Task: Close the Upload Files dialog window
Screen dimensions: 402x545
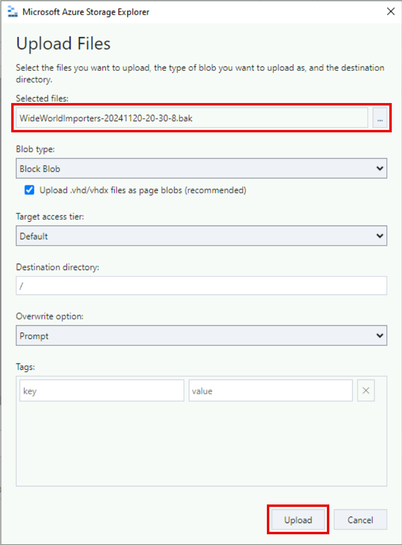Action: tap(390, 12)
